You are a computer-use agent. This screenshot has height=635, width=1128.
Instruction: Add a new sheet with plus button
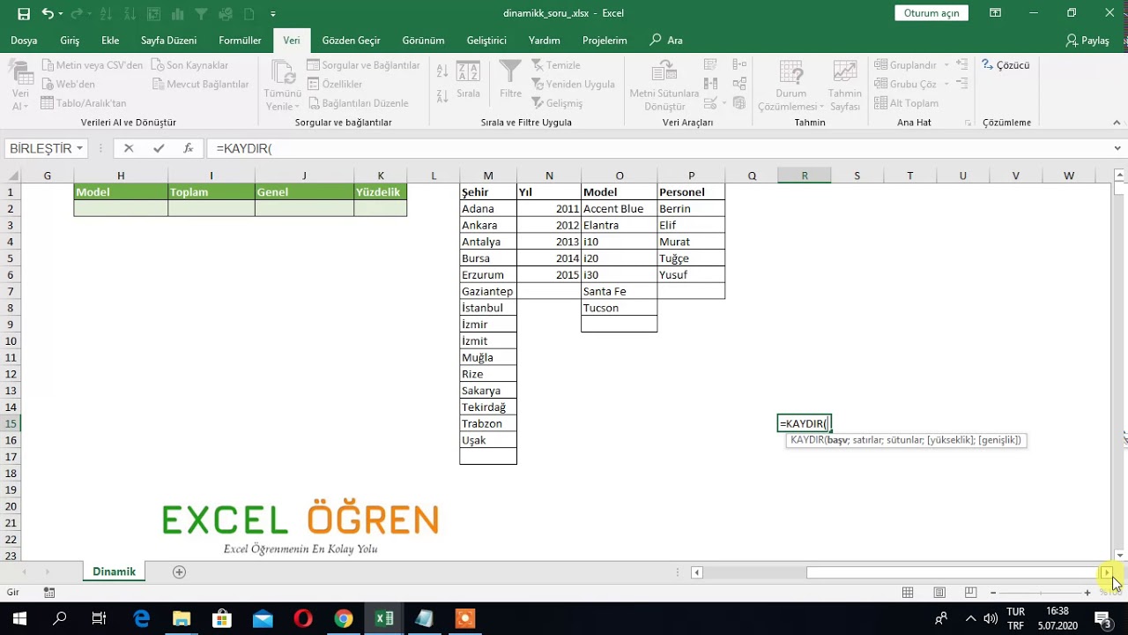pos(179,571)
